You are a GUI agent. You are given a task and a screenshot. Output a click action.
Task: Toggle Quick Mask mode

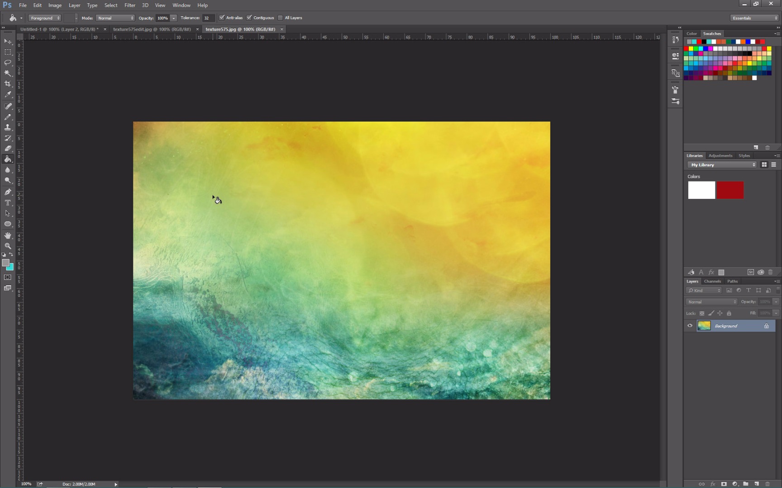(x=8, y=277)
